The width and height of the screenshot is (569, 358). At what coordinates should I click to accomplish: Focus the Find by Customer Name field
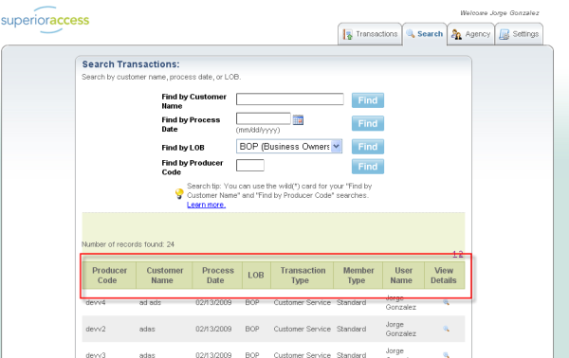tap(289, 98)
